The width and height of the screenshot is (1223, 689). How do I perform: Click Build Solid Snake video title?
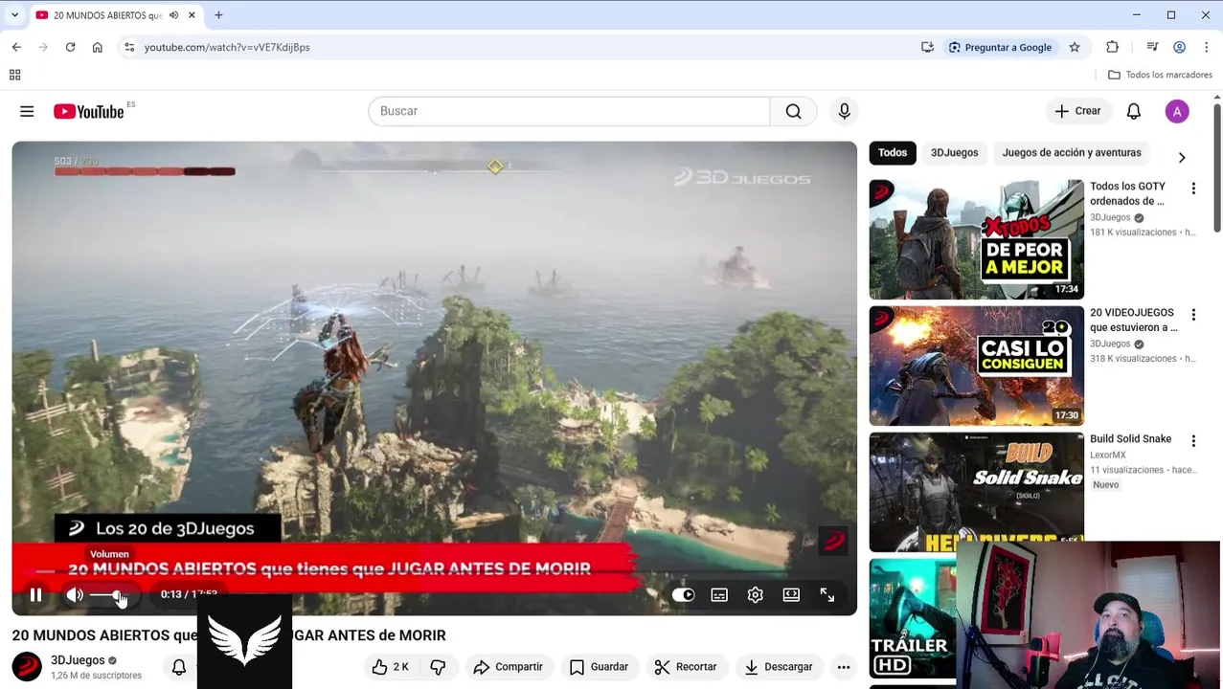(1130, 439)
